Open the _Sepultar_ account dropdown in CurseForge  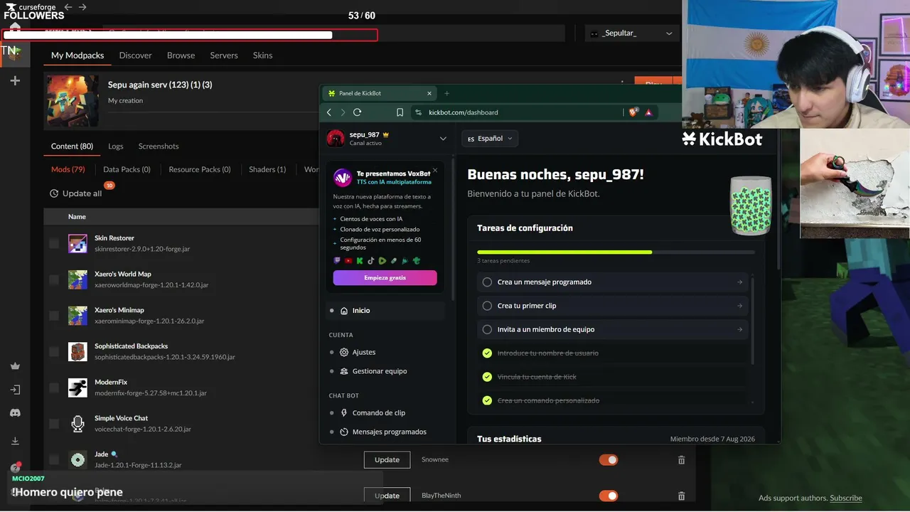(631, 33)
